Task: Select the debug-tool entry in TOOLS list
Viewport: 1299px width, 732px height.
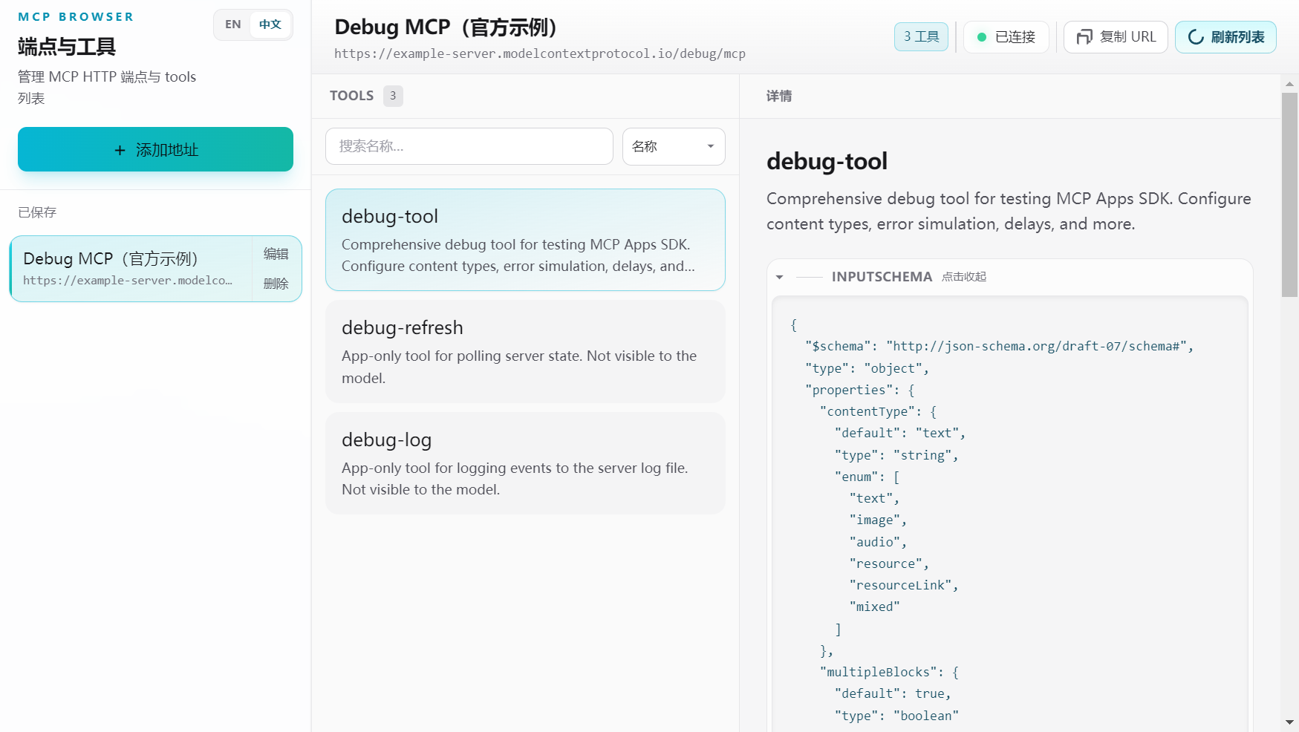Action: (x=525, y=239)
